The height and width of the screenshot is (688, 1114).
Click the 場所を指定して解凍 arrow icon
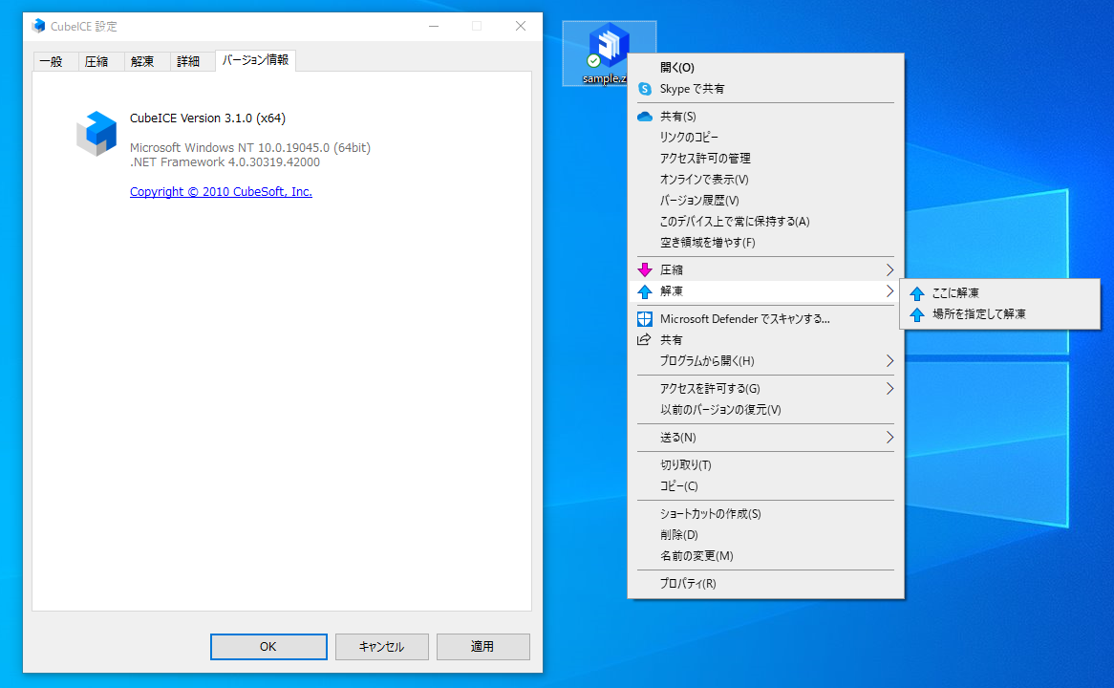(x=918, y=314)
